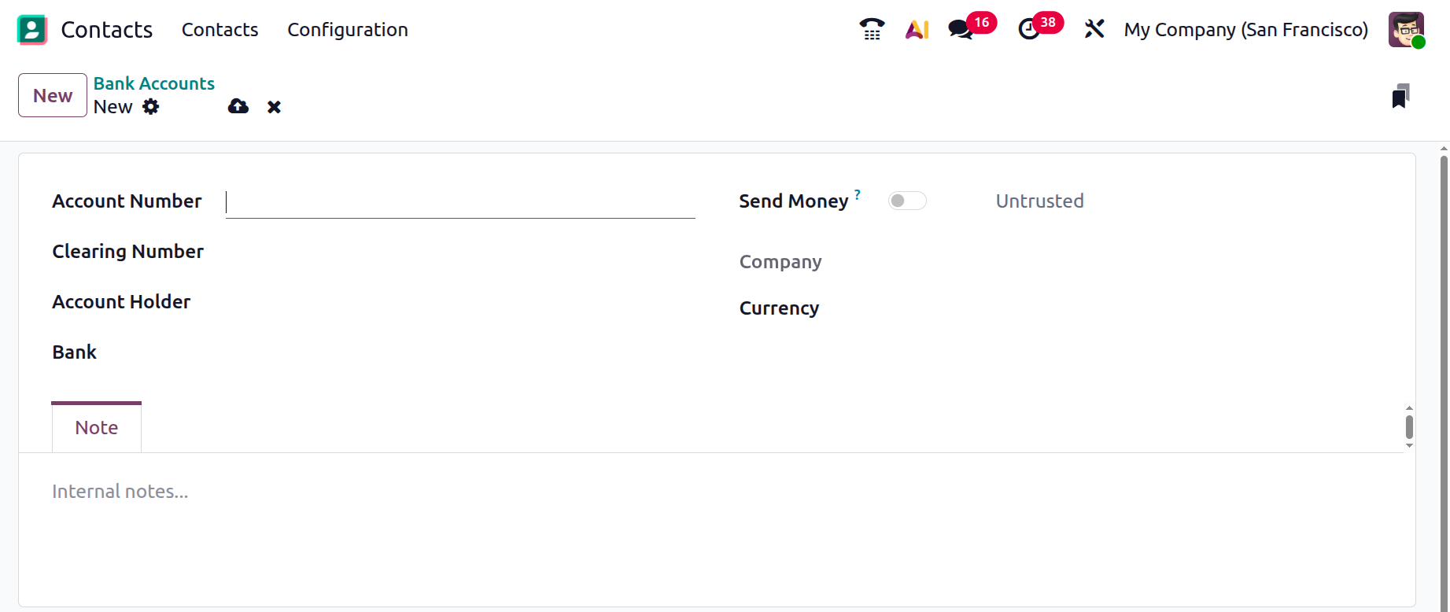
Task: Open the user avatar menu
Action: [x=1406, y=30]
